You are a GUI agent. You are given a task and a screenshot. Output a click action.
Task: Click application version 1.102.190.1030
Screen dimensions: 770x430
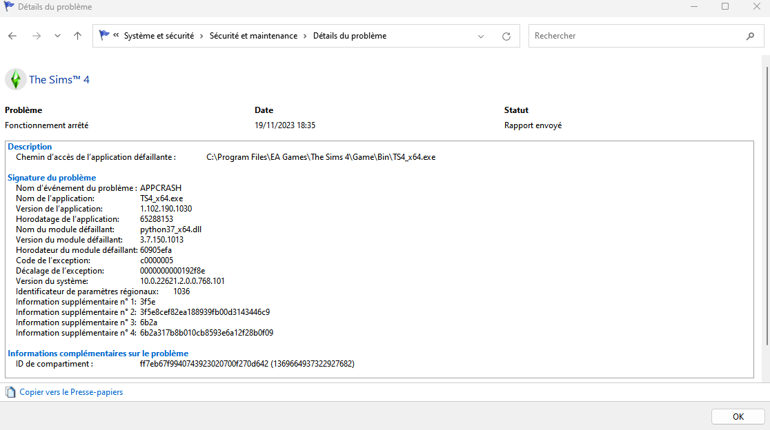166,209
